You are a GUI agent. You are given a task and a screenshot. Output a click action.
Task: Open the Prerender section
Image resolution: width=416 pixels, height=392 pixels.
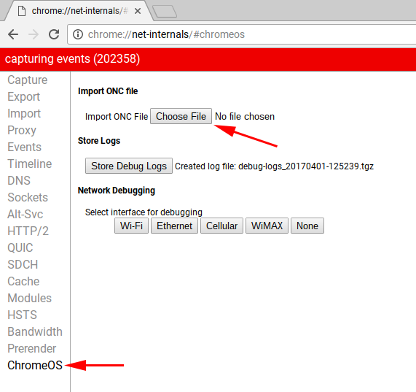[31, 348]
